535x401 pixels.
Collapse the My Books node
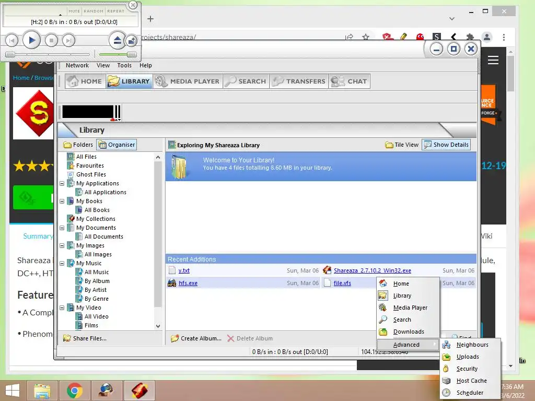(x=62, y=201)
